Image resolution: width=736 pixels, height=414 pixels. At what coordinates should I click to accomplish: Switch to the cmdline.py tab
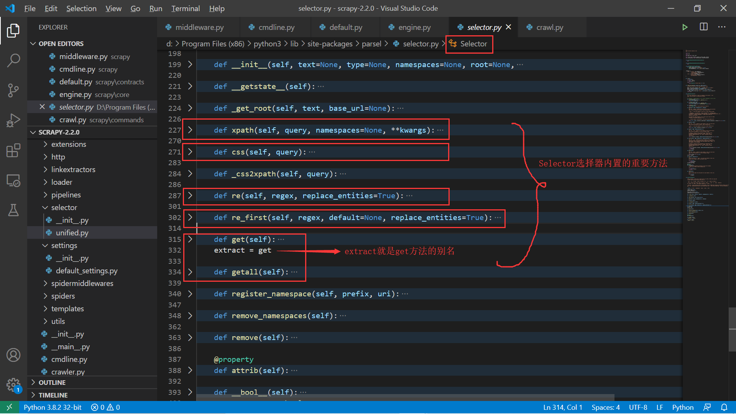pyautogui.click(x=275, y=27)
